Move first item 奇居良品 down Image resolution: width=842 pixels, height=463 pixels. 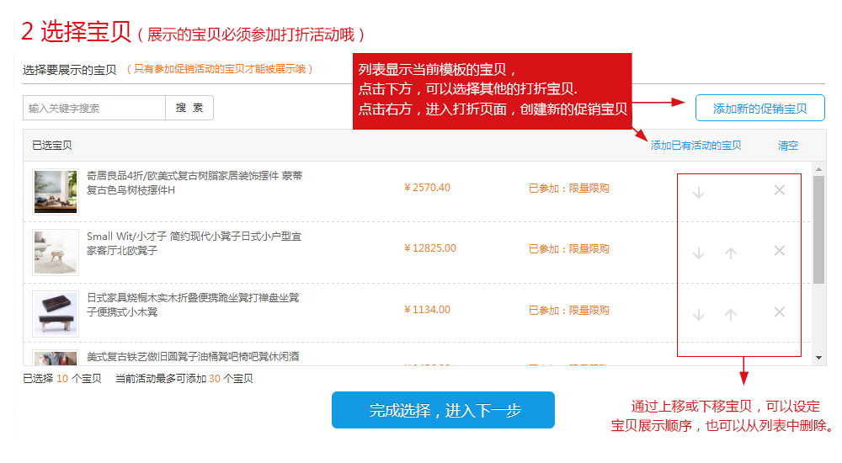698,192
